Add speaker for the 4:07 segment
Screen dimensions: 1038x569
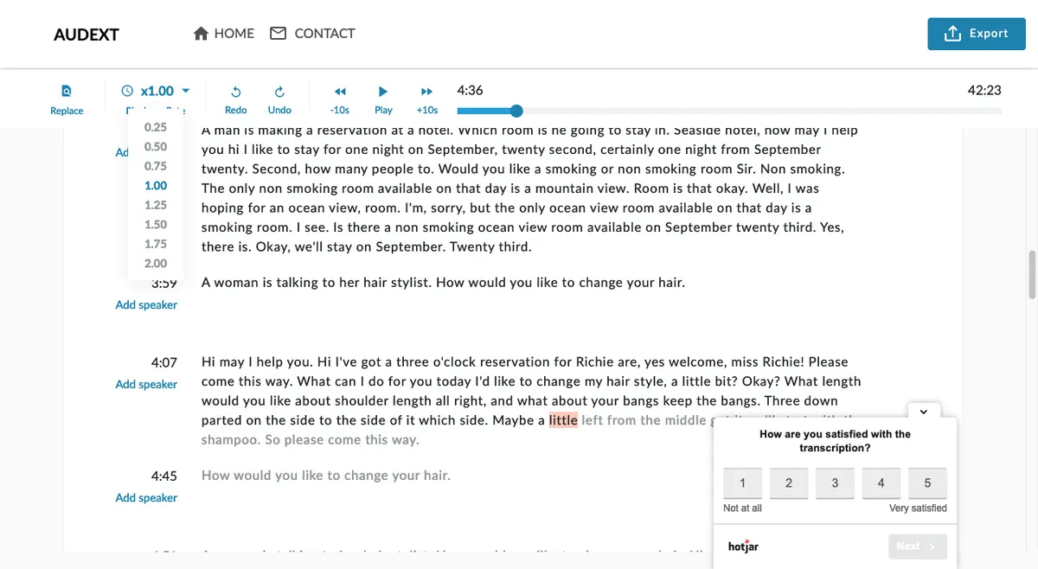coord(146,384)
